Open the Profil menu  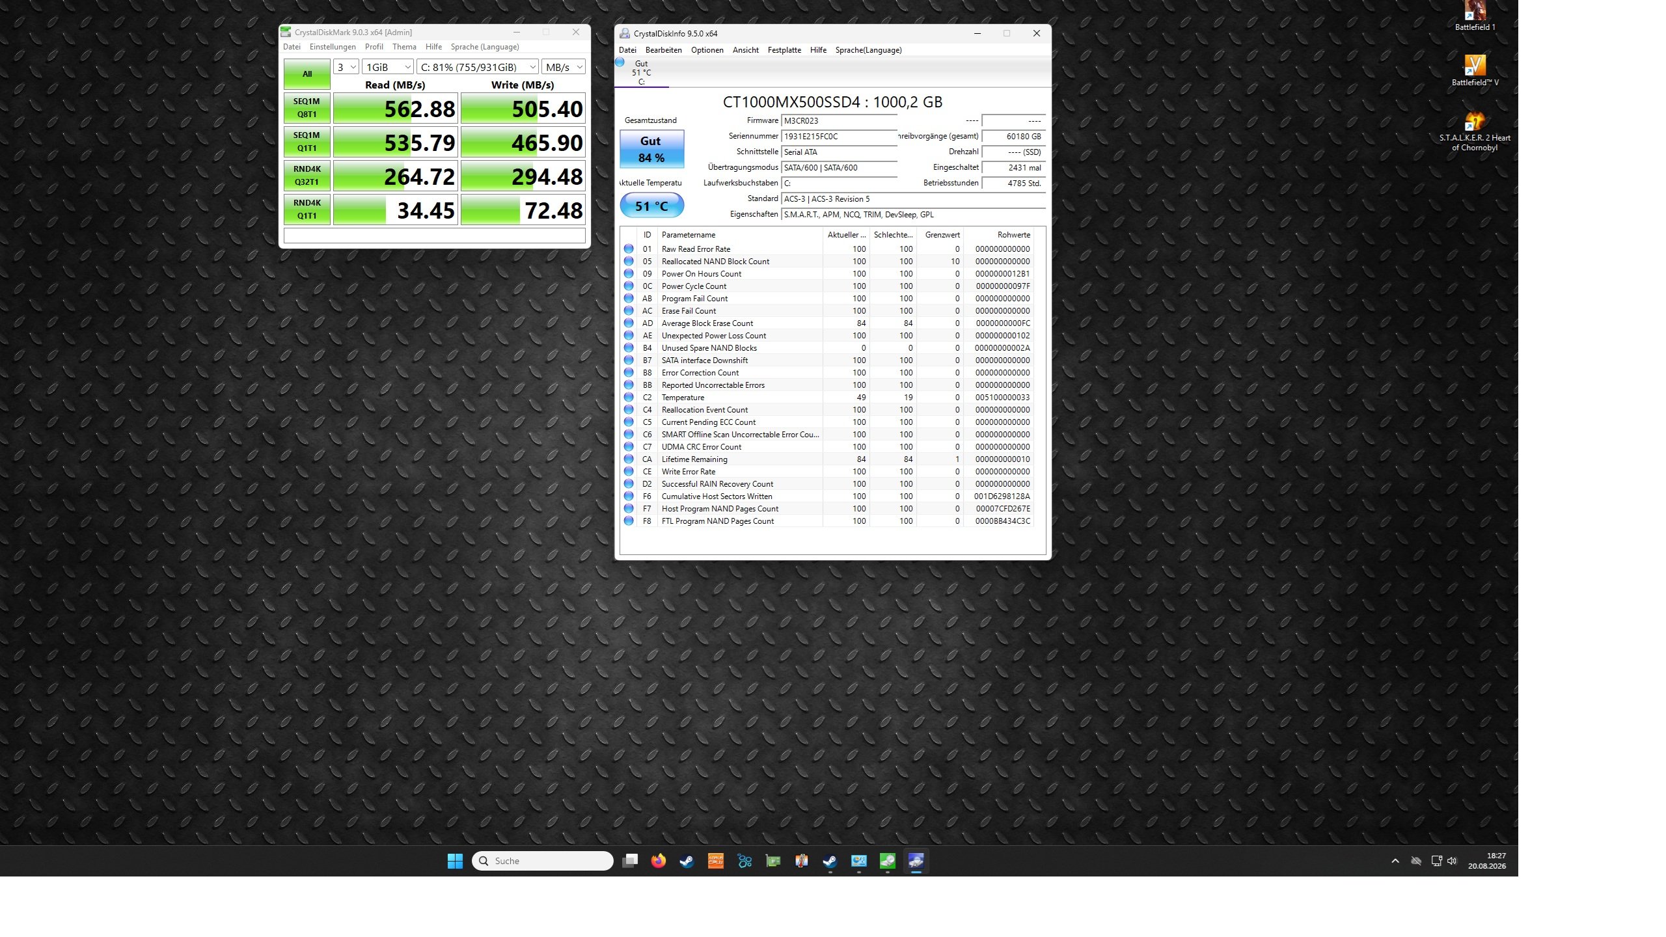tap(374, 47)
